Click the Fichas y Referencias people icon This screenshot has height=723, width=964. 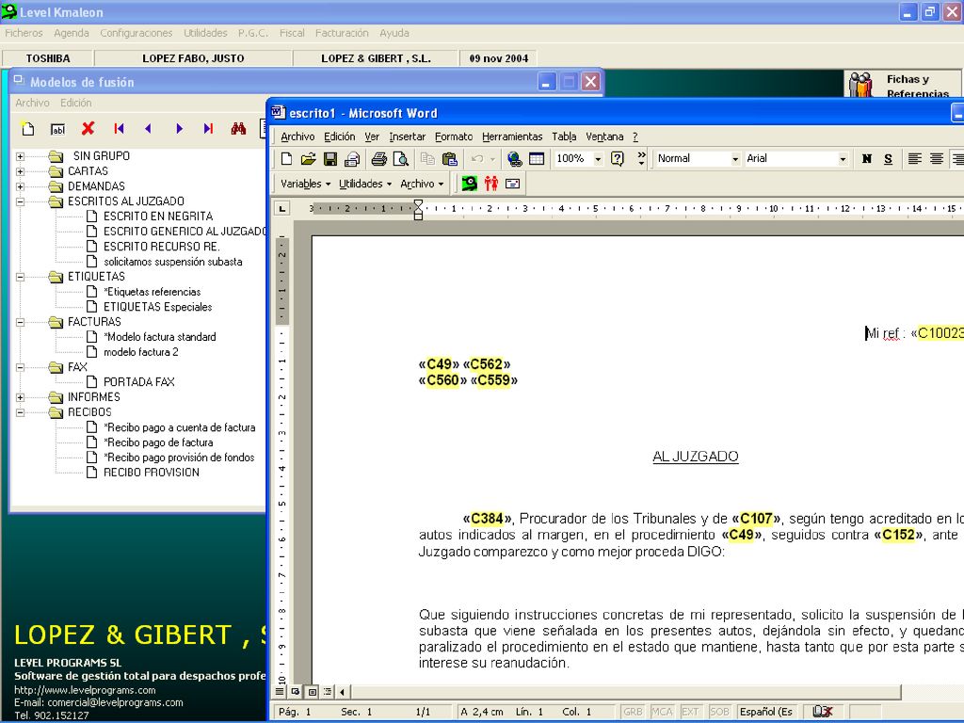click(861, 85)
